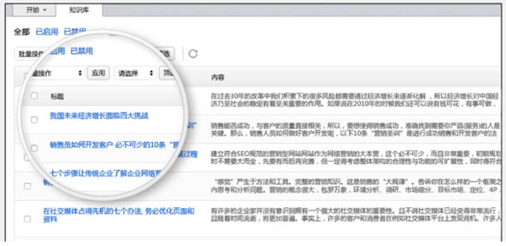506x246 pixels.
Task: Click content text starting 销售能否成功
Action: [355, 129]
